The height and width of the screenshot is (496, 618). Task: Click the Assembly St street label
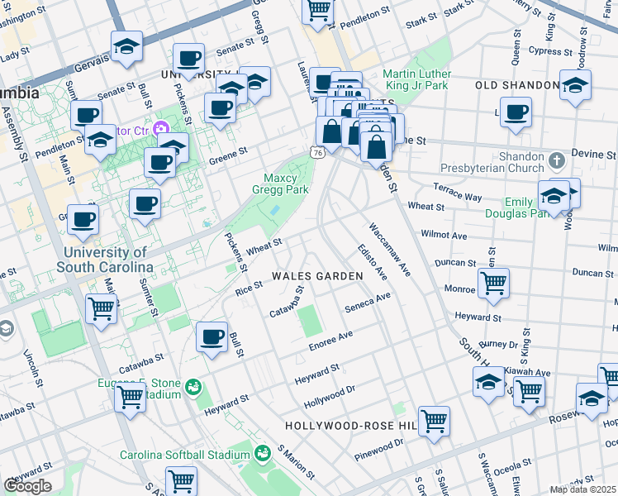tap(15, 135)
